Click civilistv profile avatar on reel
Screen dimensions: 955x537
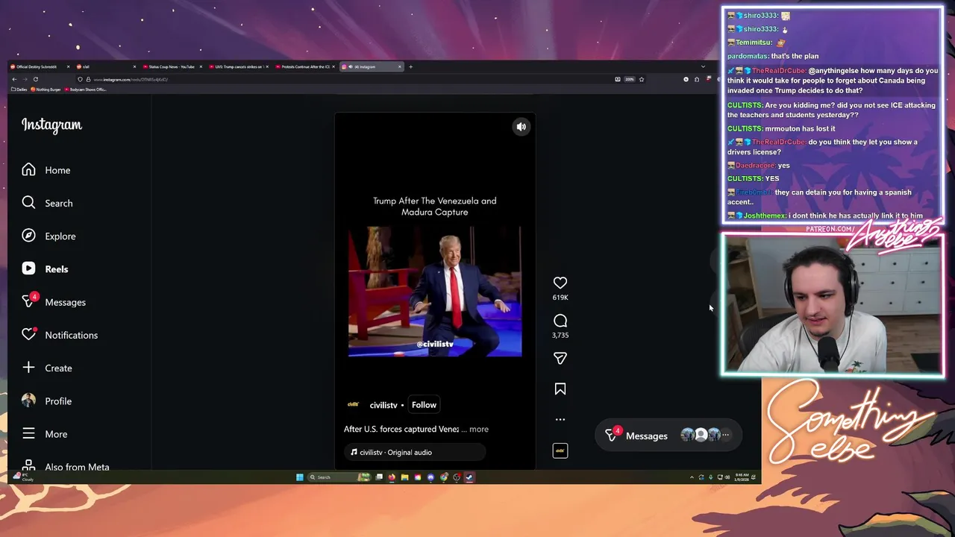(x=354, y=405)
